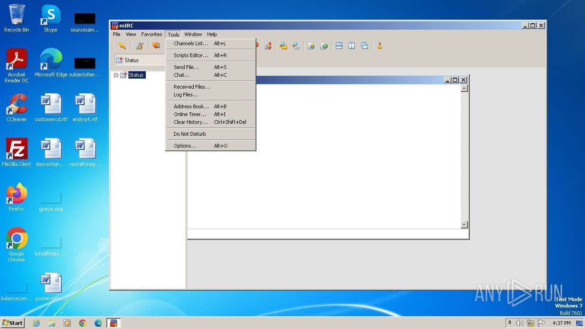Open Address Book... menu entry
585x329 pixels.
pyautogui.click(x=210, y=106)
